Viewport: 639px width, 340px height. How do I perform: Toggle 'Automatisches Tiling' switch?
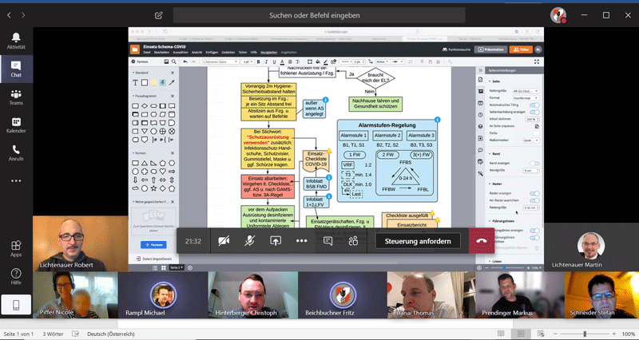point(534,105)
